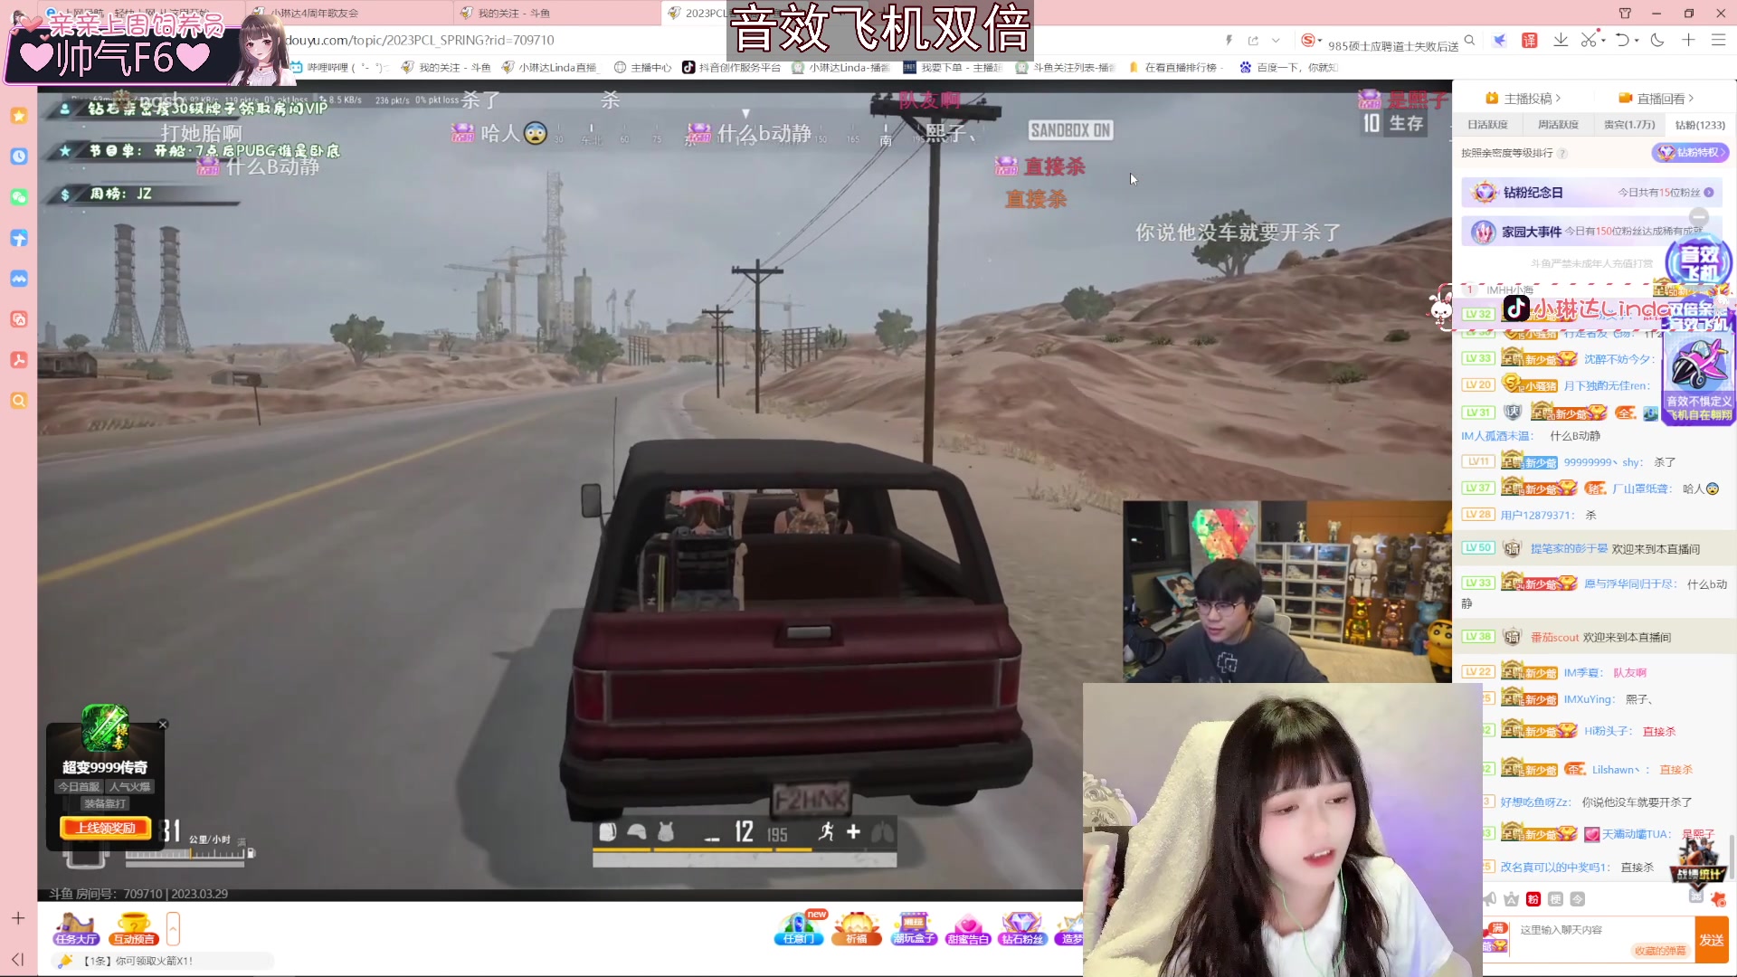1737x977 pixels.
Task: Send chat with the 发送 button
Action: tap(1711, 940)
